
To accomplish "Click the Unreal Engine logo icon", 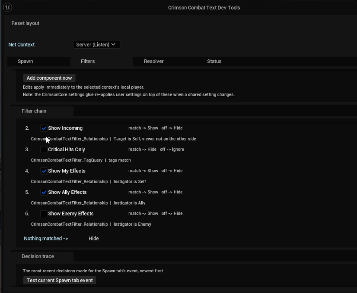I will 7,7.
